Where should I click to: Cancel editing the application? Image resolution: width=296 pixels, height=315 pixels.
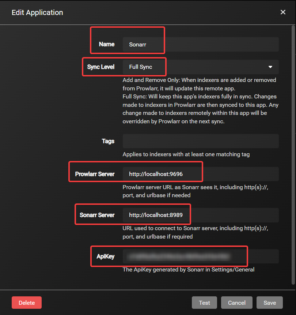236,303
